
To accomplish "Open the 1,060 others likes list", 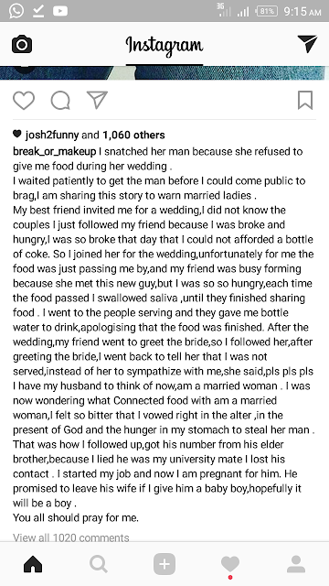I will tap(134, 135).
